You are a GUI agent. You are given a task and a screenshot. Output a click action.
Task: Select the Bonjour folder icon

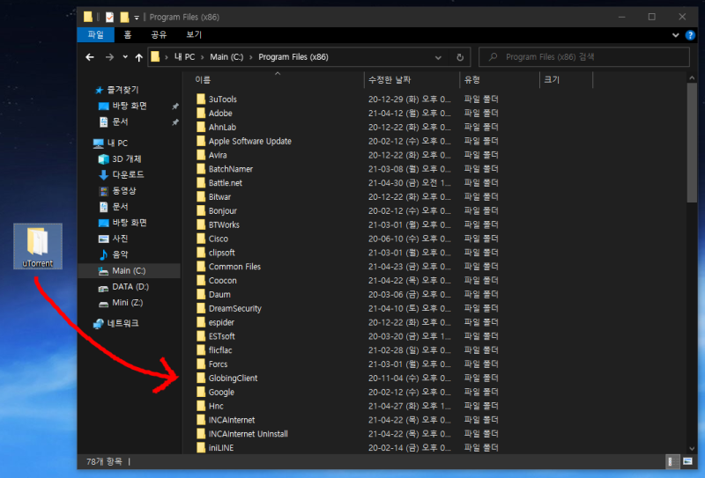(x=201, y=210)
